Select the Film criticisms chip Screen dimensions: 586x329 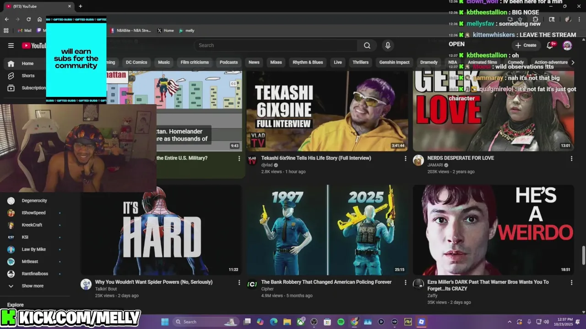pyautogui.click(x=195, y=62)
